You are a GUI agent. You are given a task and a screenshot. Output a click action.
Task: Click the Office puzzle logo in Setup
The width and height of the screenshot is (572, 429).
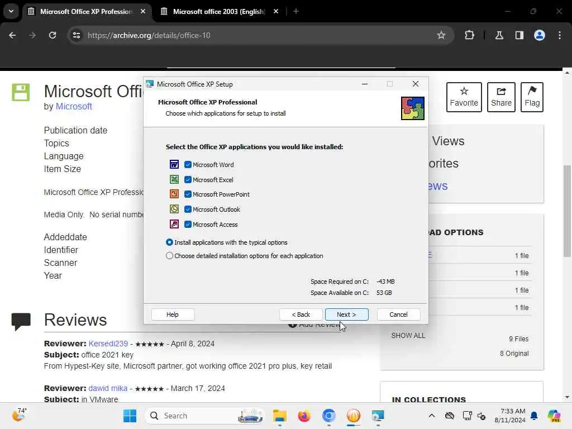pos(413,108)
